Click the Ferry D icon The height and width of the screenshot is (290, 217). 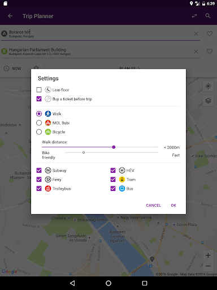click(48, 180)
